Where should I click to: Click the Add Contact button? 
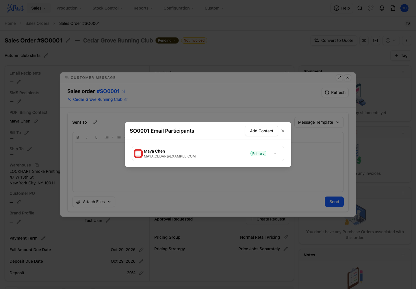click(261, 131)
